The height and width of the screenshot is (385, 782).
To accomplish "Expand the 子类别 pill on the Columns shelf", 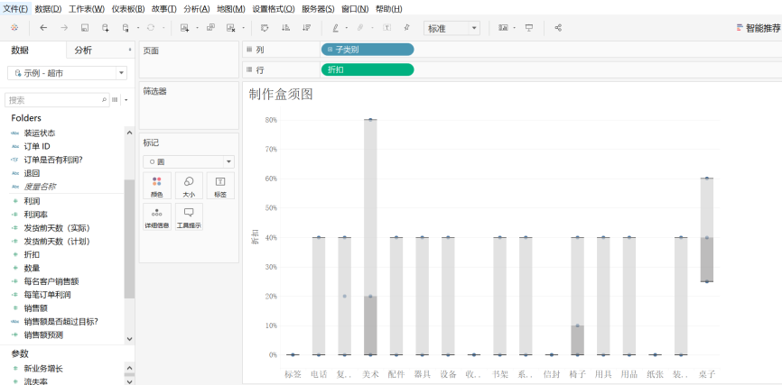I will click(330, 50).
